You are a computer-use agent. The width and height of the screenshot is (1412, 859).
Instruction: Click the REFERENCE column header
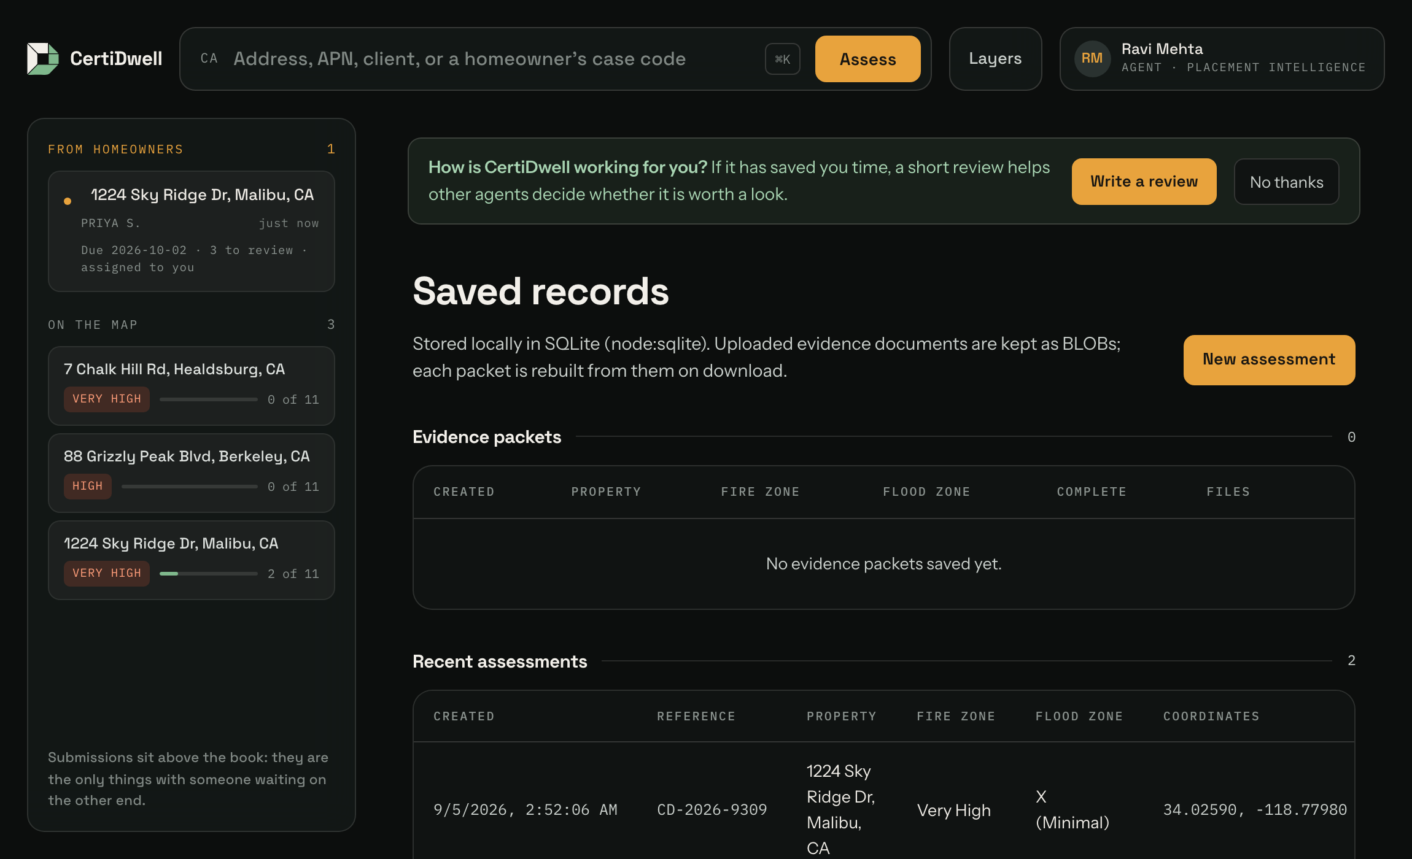tap(696, 717)
